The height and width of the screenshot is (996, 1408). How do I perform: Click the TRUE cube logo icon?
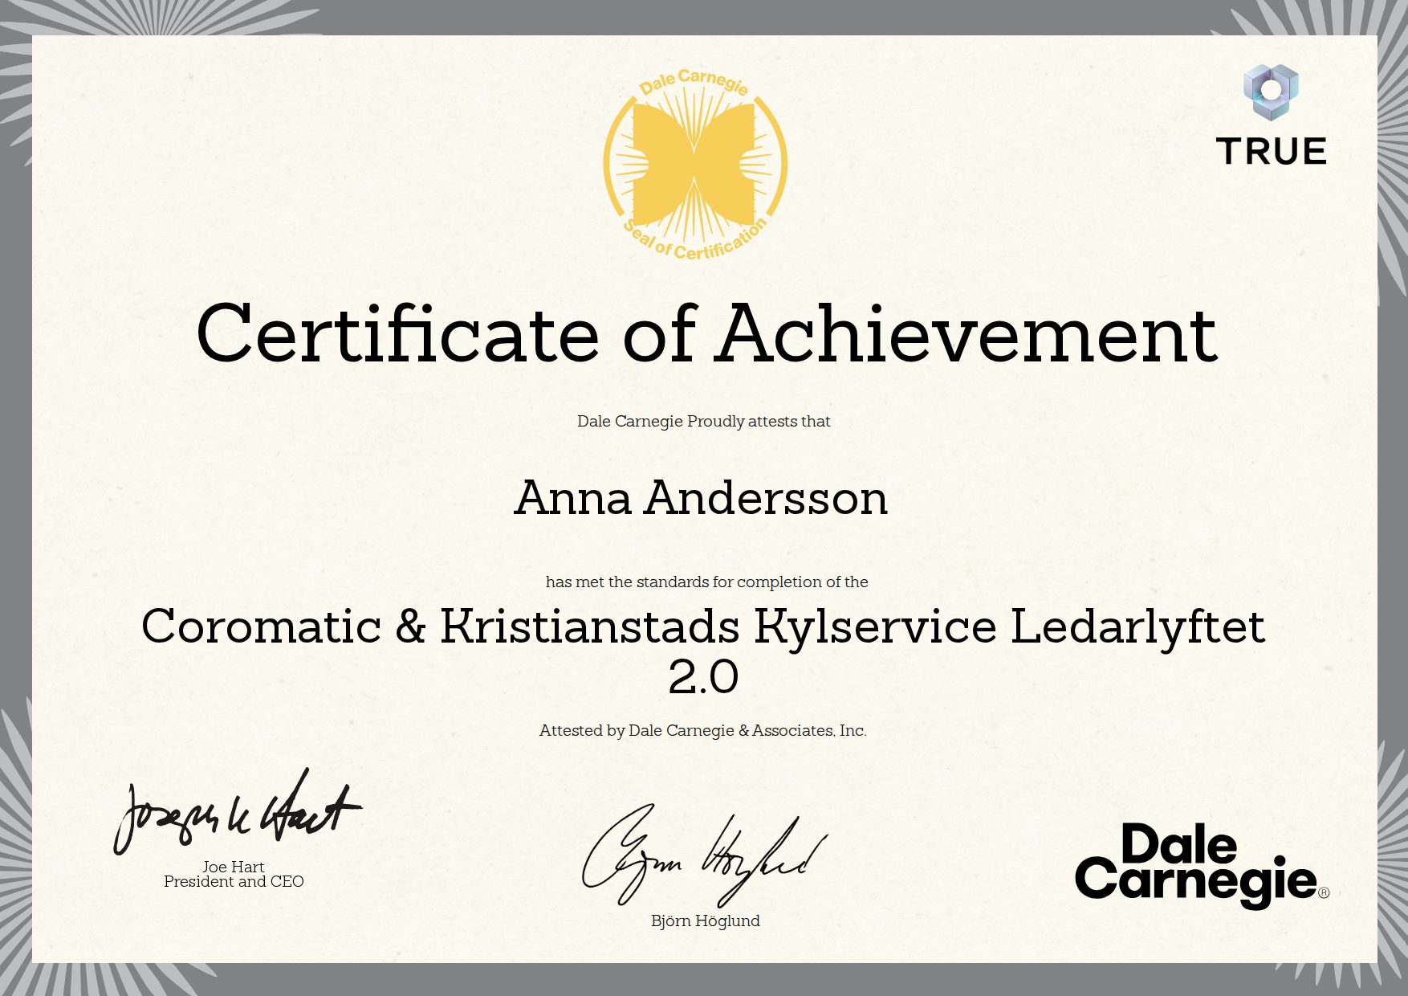1271,92
